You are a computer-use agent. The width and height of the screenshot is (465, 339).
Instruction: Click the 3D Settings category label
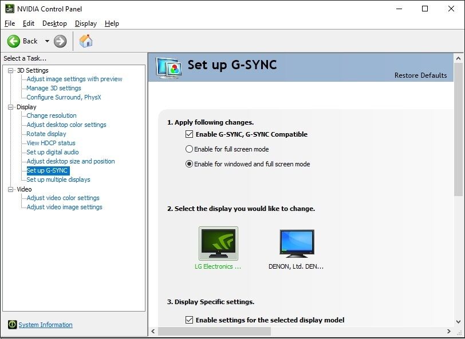[33, 70]
